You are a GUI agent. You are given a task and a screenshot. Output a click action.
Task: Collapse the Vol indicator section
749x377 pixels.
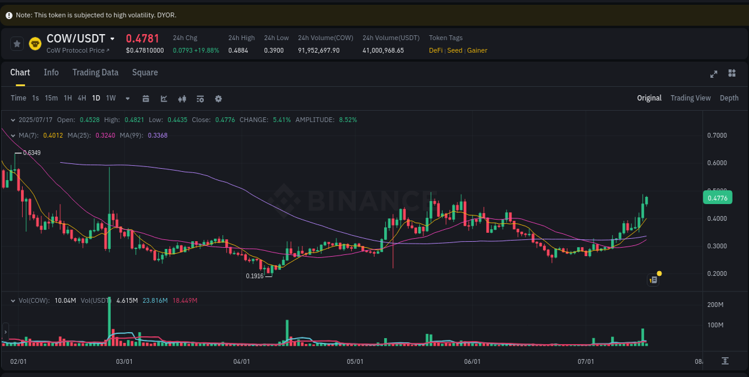coord(13,300)
